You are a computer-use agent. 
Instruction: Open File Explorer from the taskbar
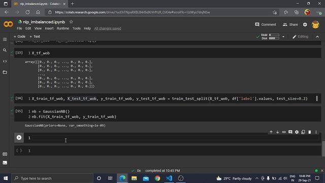click(134, 178)
